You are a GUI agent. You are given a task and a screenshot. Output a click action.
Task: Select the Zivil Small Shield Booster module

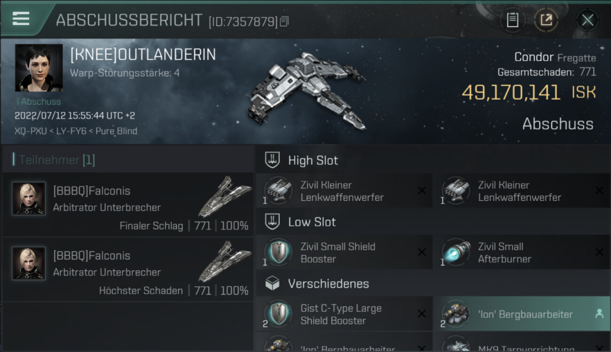tap(344, 253)
